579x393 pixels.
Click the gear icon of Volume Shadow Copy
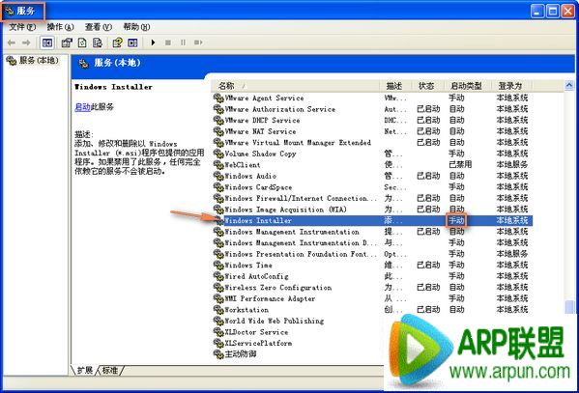[218, 154]
